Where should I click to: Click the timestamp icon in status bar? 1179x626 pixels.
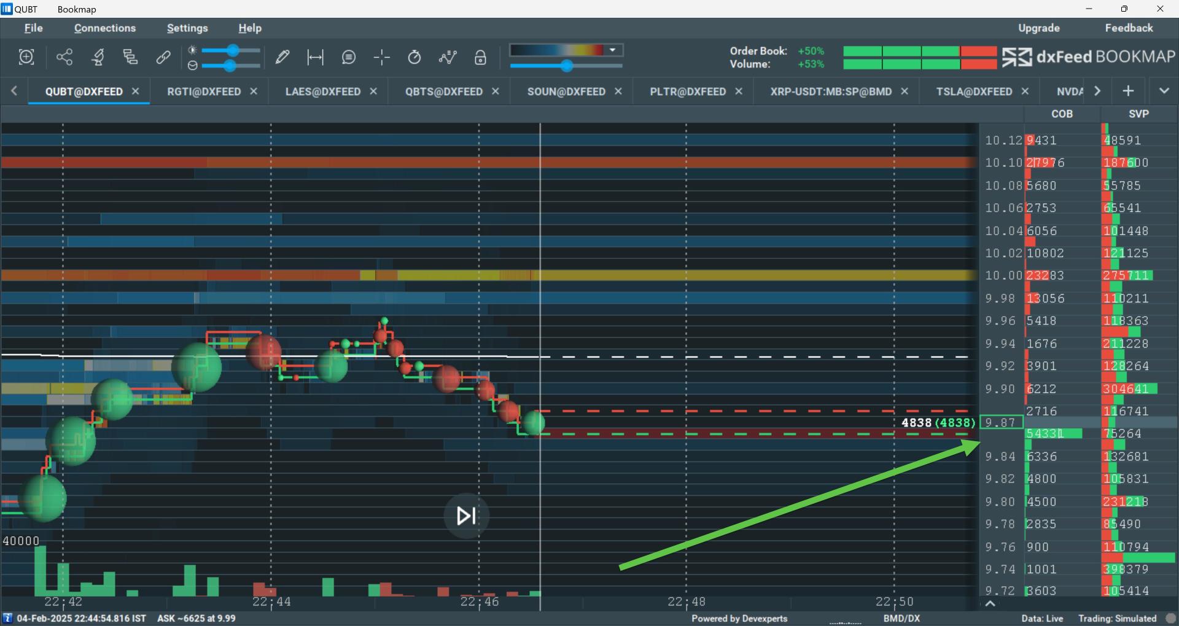pyautogui.click(x=7, y=618)
